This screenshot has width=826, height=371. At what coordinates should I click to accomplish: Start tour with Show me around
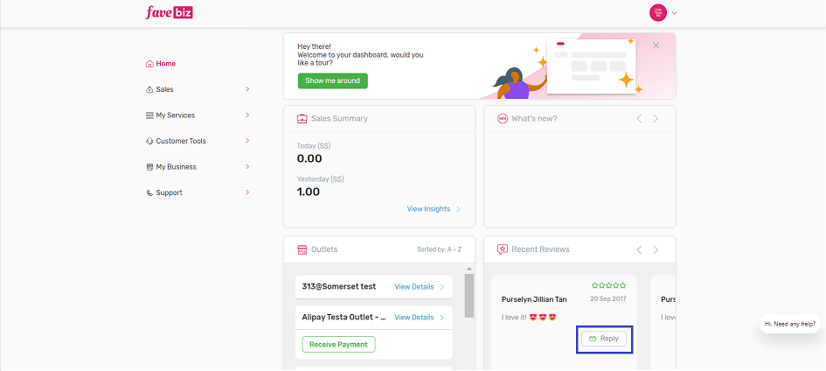pos(333,80)
